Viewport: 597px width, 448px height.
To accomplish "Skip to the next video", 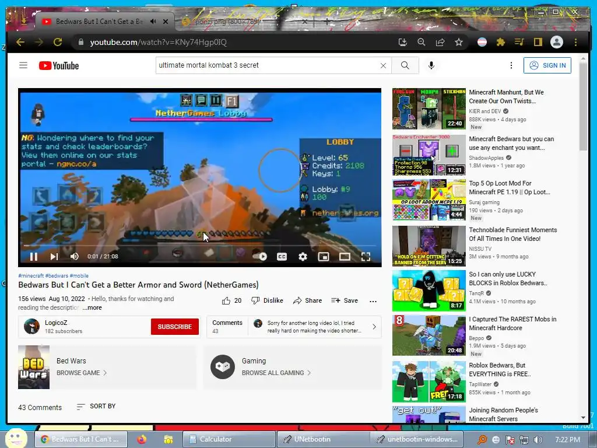I will tap(54, 257).
